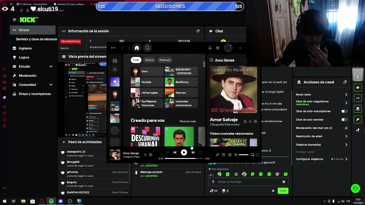The height and width of the screenshot is (205, 365).
Task: Open the Spotify three-dot menu
Action: coord(113,48)
